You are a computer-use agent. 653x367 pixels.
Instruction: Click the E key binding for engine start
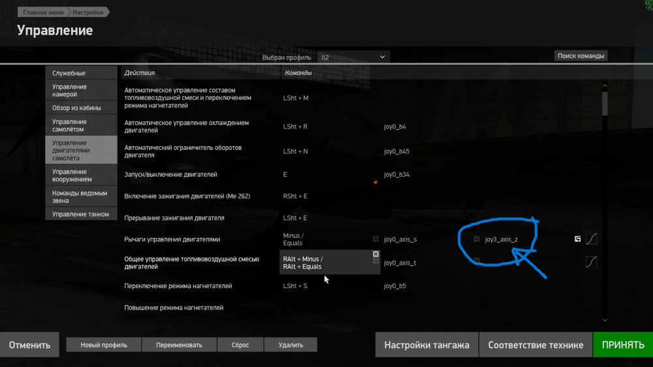pyautogui.click(x=285, y=175)
